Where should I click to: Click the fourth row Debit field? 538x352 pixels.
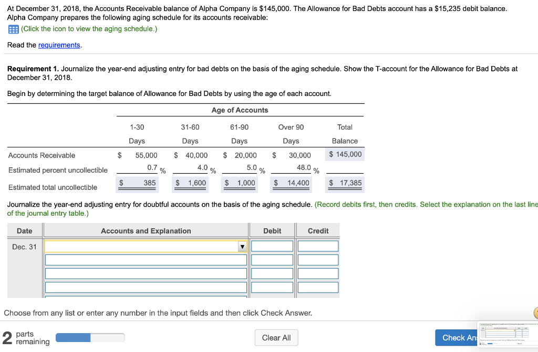click(272, 287)
